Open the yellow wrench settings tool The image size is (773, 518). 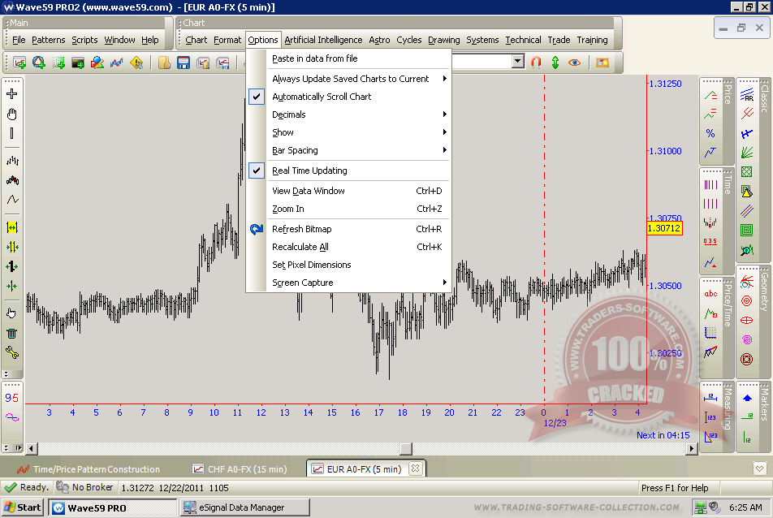point(12,352)
